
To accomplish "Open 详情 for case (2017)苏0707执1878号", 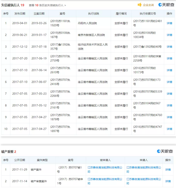I will 169,117.
